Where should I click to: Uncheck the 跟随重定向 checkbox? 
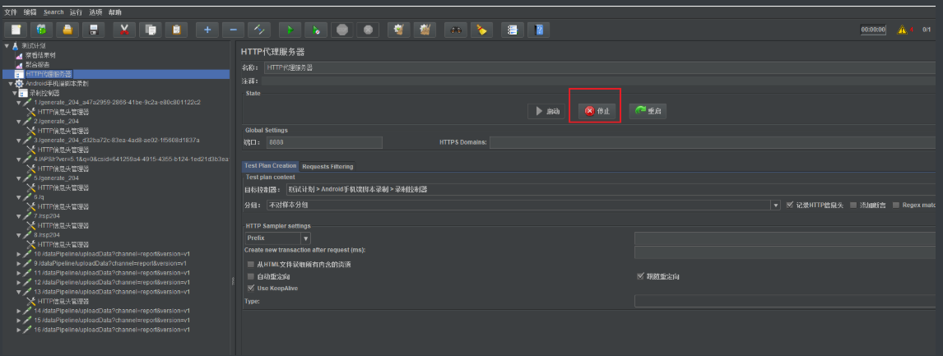640,276
